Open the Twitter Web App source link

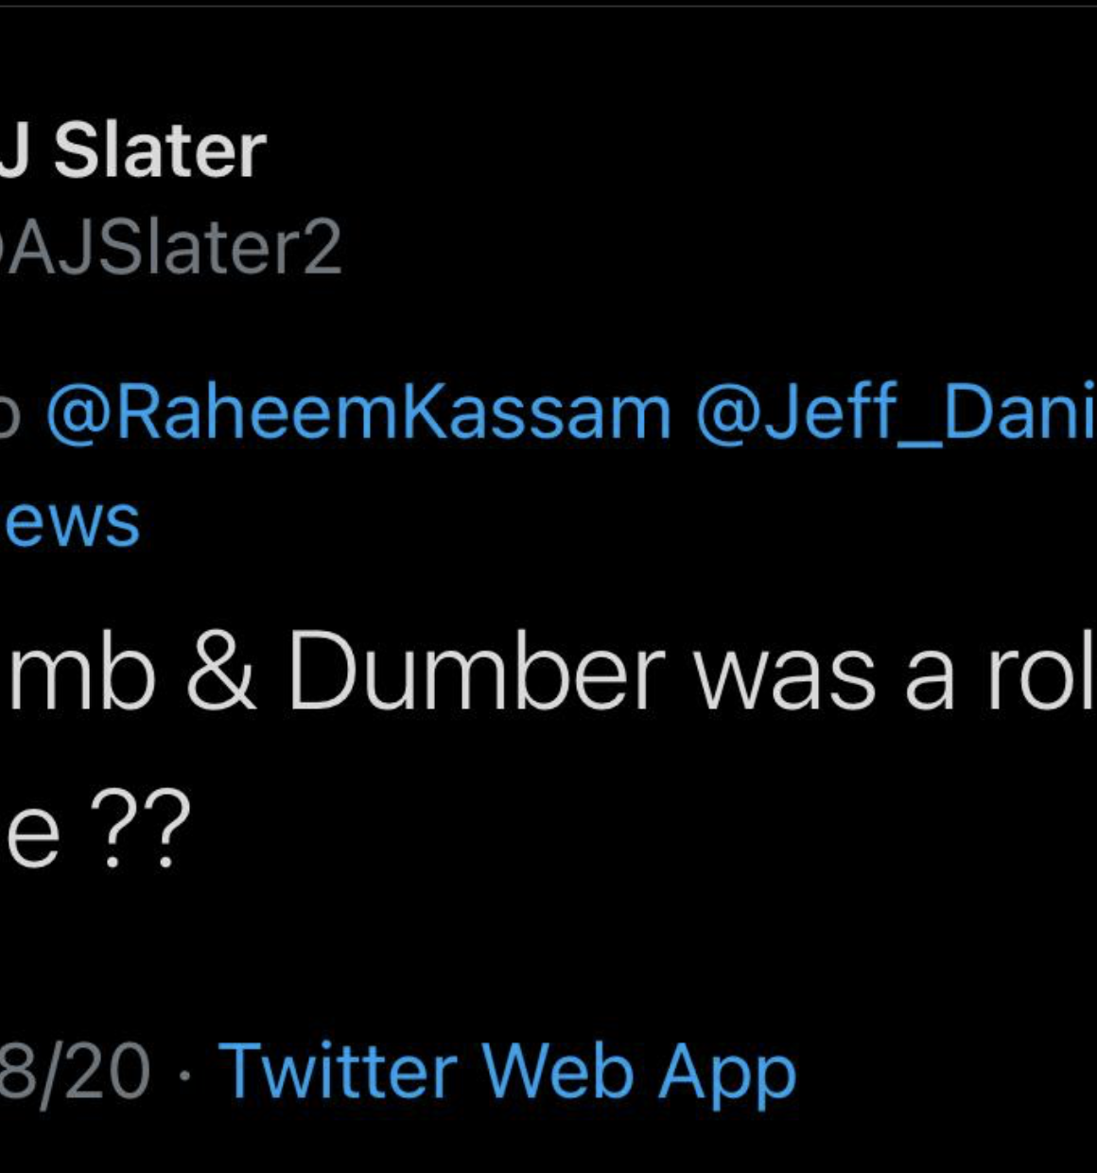coord(507,1072)
